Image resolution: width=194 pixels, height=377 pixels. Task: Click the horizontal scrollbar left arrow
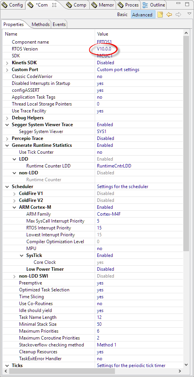[x=6, y=371]
